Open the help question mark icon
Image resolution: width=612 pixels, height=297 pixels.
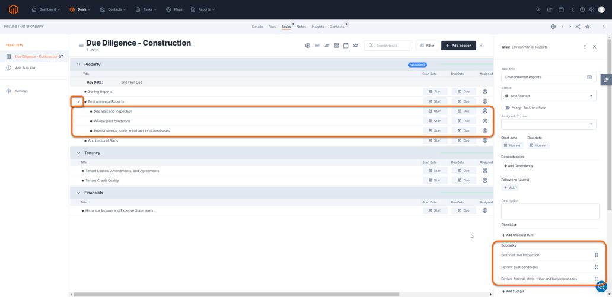click(x=582, y=9)
